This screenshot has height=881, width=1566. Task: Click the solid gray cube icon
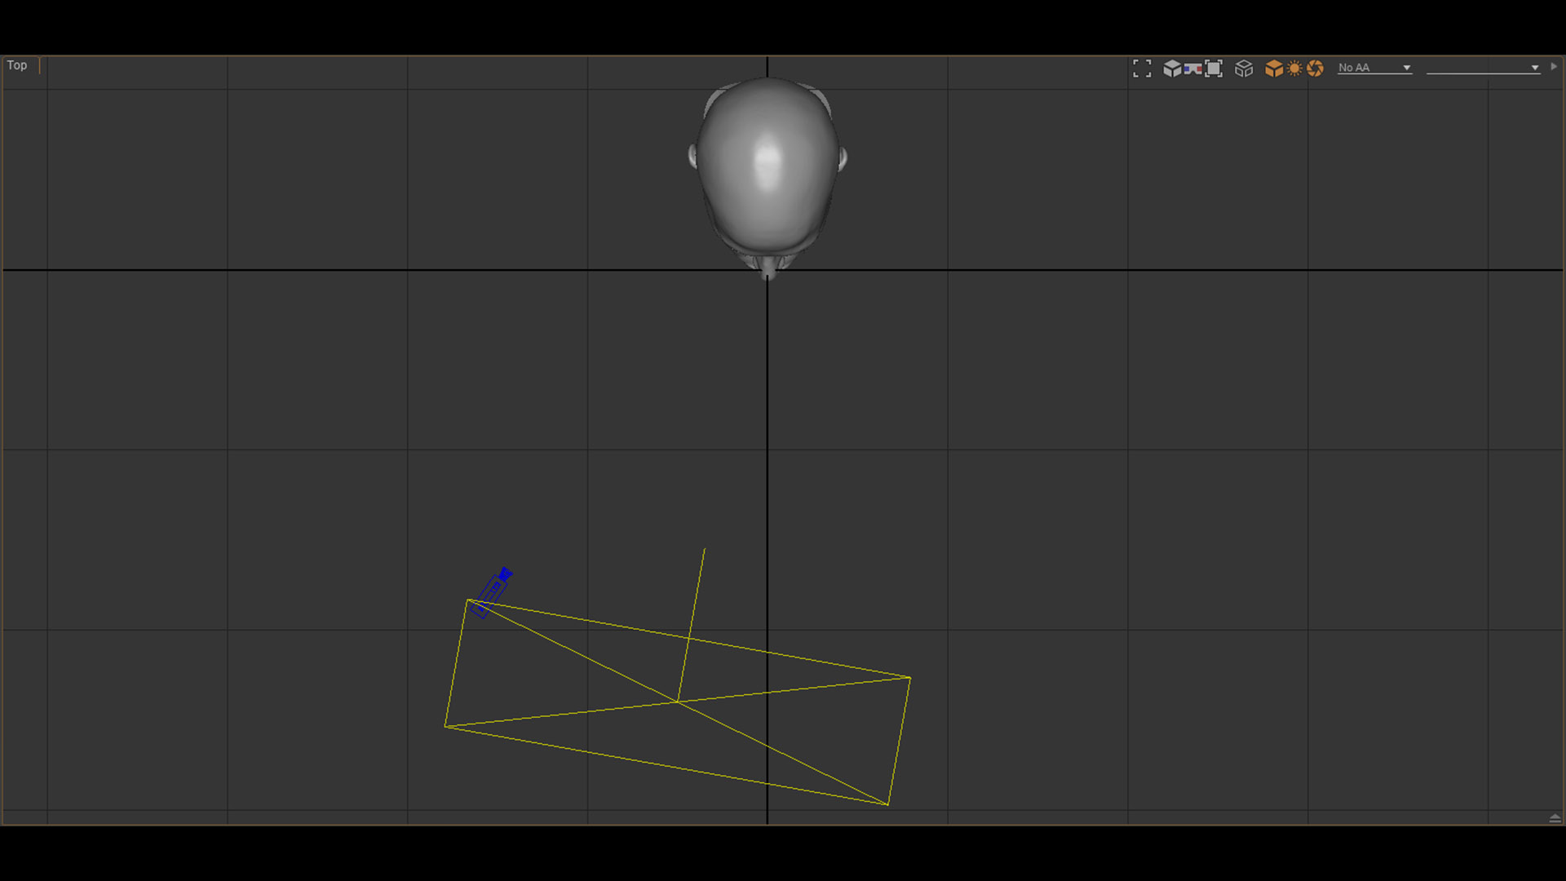tap(1172, 69)
